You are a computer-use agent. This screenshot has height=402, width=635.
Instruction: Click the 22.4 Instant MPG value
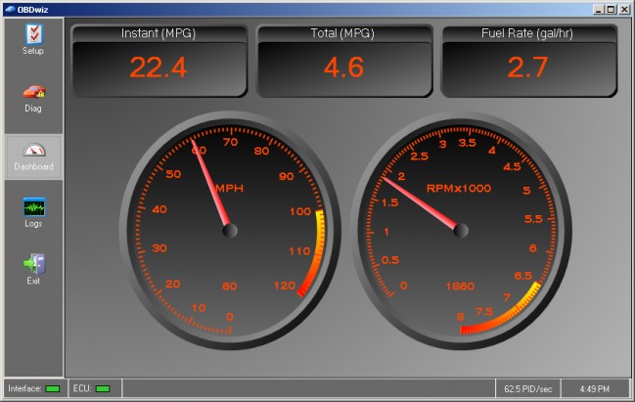[x=159, y=67]
